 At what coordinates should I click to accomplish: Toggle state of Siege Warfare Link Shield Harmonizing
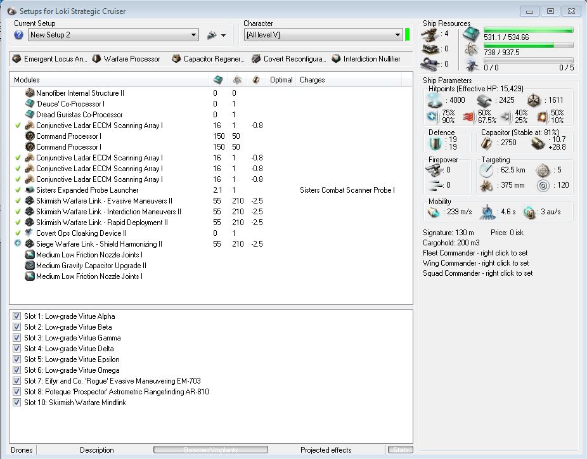point(18,243)
